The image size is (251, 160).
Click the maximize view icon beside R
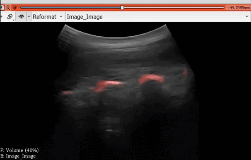15,8
